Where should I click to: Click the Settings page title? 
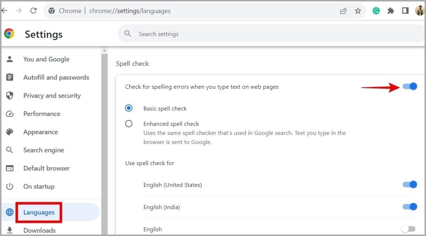click(43, 34)
